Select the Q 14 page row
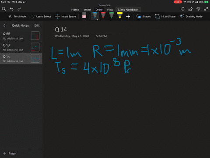Image resolution: width=210 pixels, height=158 pixels. tap(21, 58)
